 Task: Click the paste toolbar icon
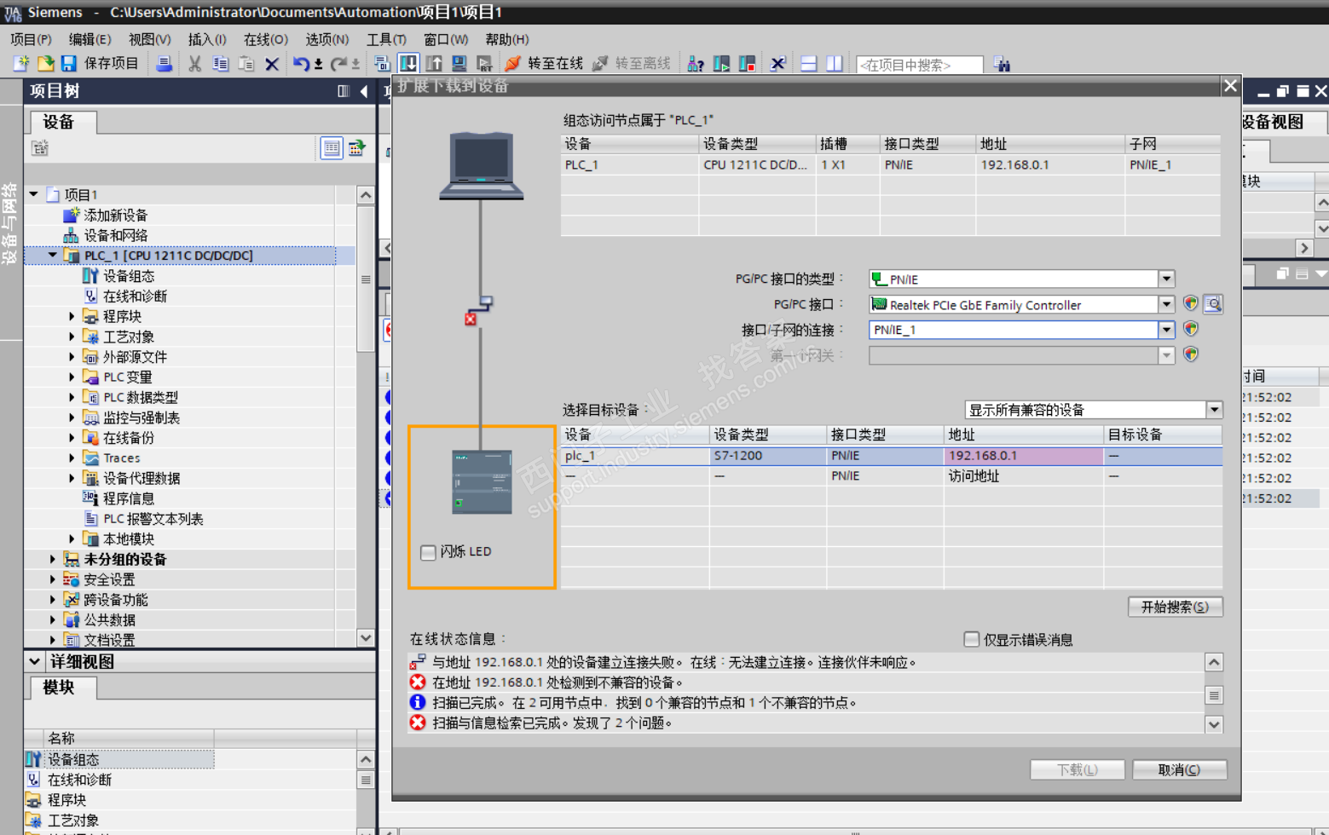[x=246, y=64]
